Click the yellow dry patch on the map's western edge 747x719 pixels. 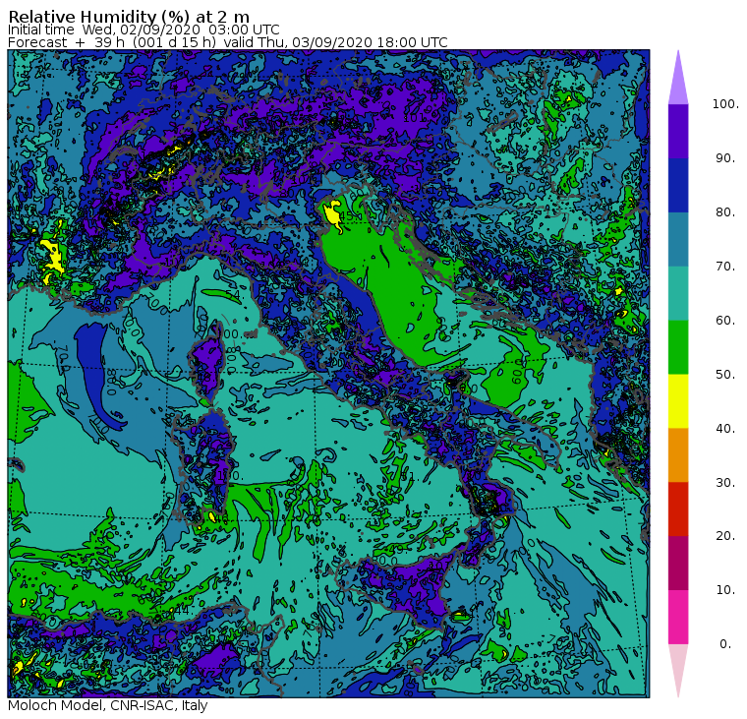pyautogui.click(x=52, y=258)
